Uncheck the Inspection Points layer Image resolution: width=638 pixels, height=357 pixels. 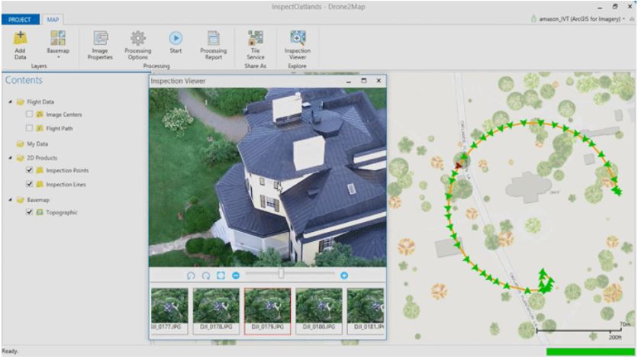29,170
